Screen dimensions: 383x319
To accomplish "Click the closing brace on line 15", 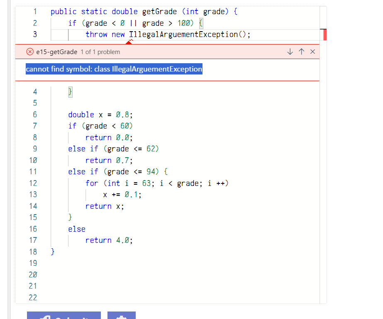I will [70, 218].
